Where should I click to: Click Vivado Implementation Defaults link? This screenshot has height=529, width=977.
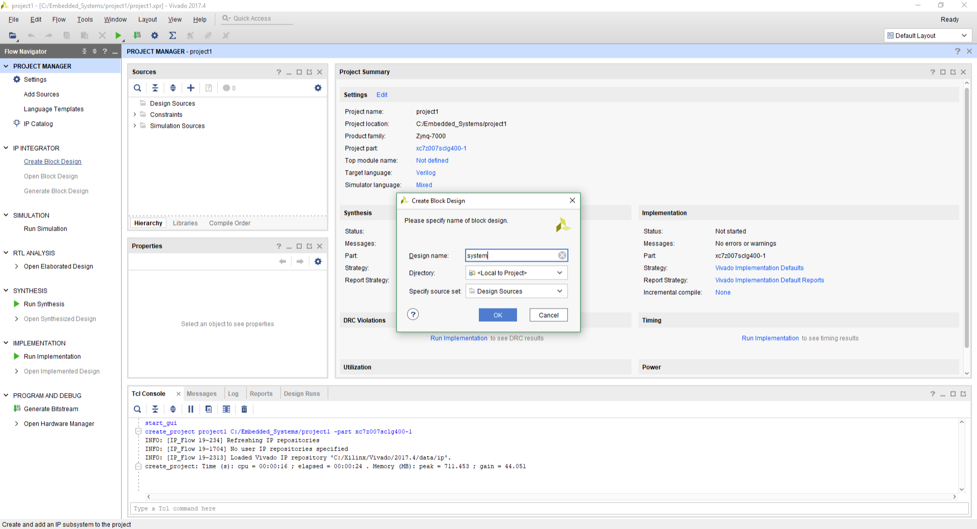point(759,268)
